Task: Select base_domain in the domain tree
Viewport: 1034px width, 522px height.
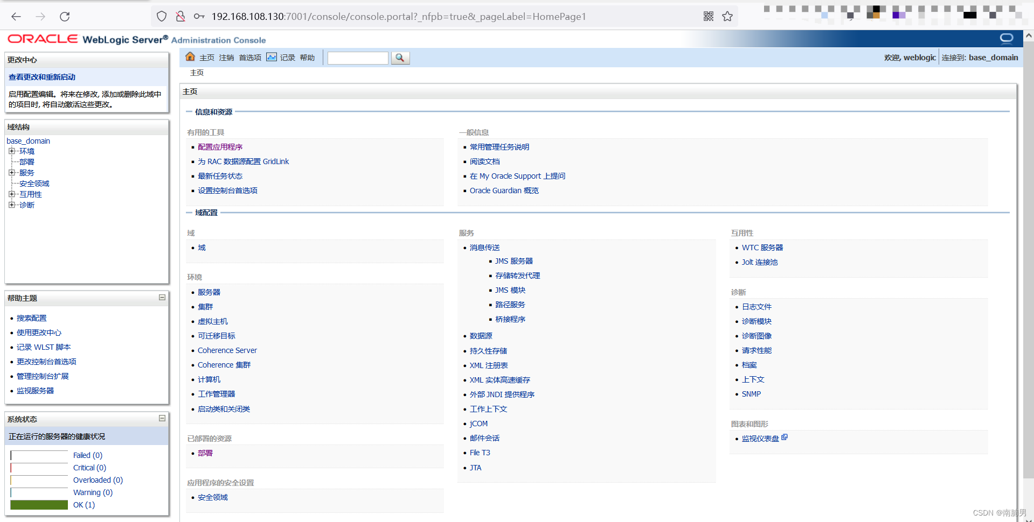Action: point(28,141)
